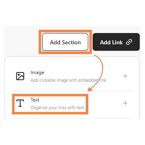Select the Image section title
Screen dimensions: 145x145
pos(37,72)
